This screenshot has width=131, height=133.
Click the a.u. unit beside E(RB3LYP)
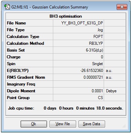(109, 71)
